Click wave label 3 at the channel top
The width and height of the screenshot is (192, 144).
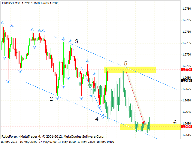tap(77, 41)
